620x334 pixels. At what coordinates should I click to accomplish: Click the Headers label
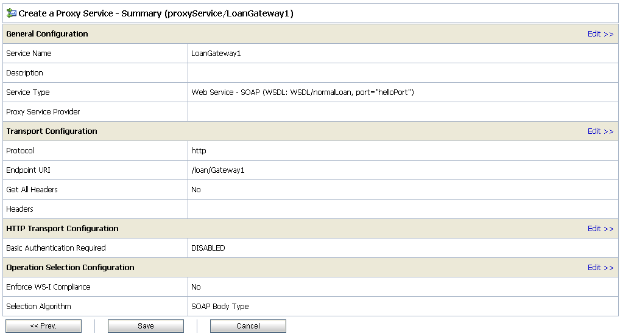19,209
